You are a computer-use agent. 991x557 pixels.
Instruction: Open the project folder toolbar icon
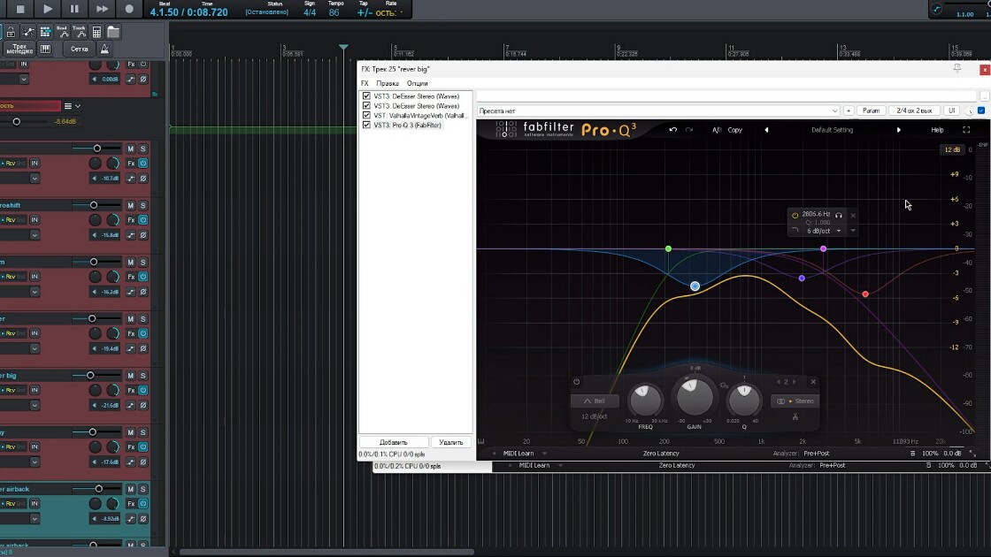pos(113,32)
